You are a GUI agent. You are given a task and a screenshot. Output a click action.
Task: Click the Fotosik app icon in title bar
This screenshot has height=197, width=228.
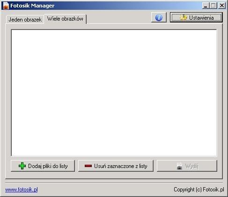pyautogui.click(x=6, y=6)
